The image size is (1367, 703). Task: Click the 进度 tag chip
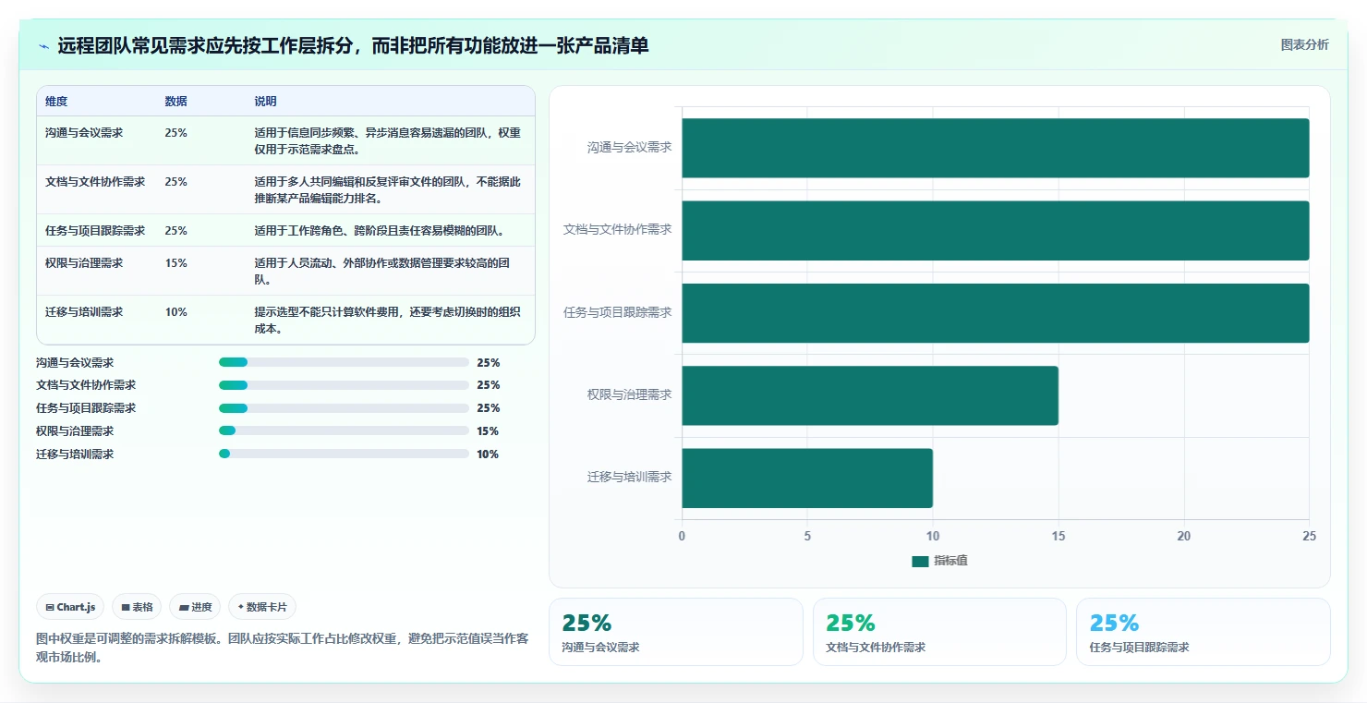[195, 607]
